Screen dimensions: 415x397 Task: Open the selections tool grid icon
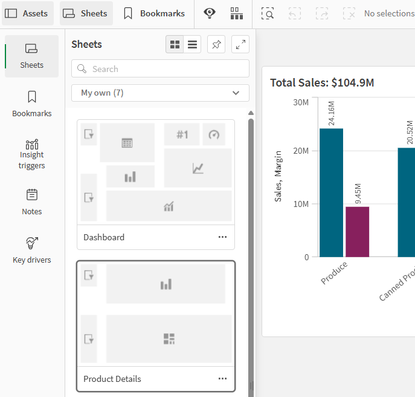(237, 13)
